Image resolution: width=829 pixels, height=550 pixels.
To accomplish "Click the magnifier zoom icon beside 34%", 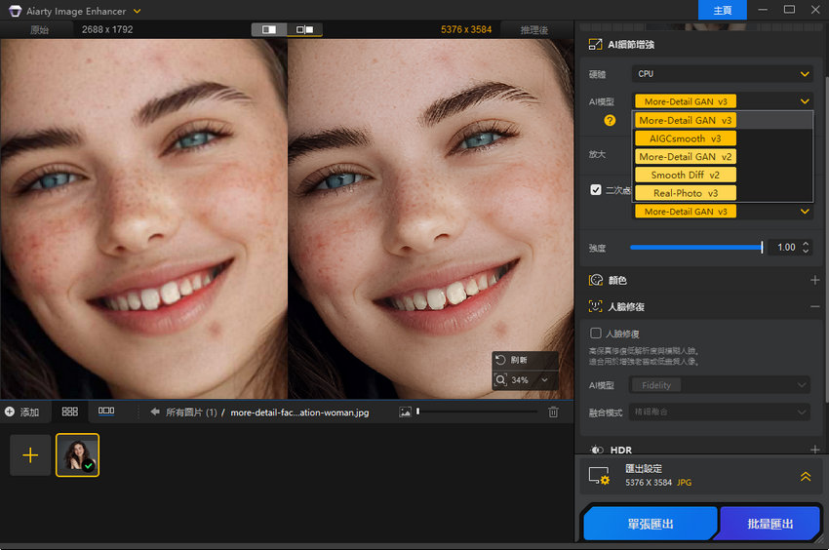I will click(500, 379).
